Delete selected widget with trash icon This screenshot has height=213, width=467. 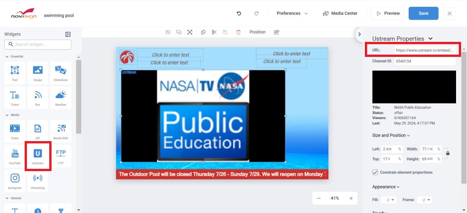[238, 32]
